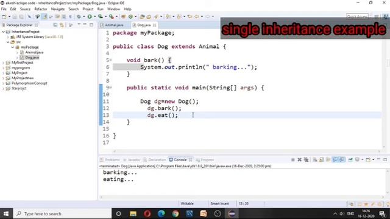Switch to the Declaration tab

[x=154, y=159]
